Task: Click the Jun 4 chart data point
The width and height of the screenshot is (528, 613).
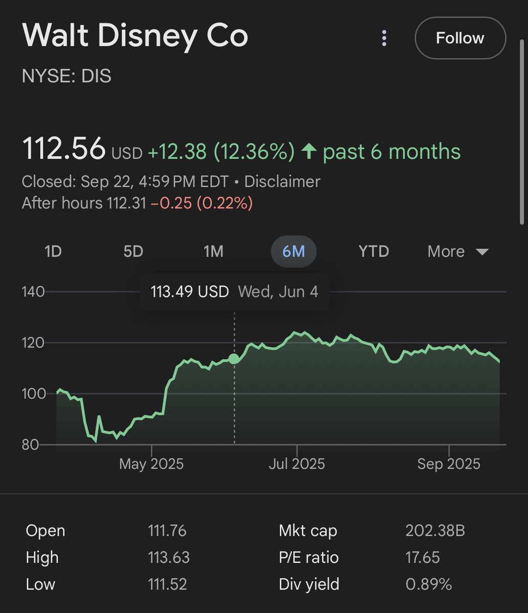Action: [234, 359]
